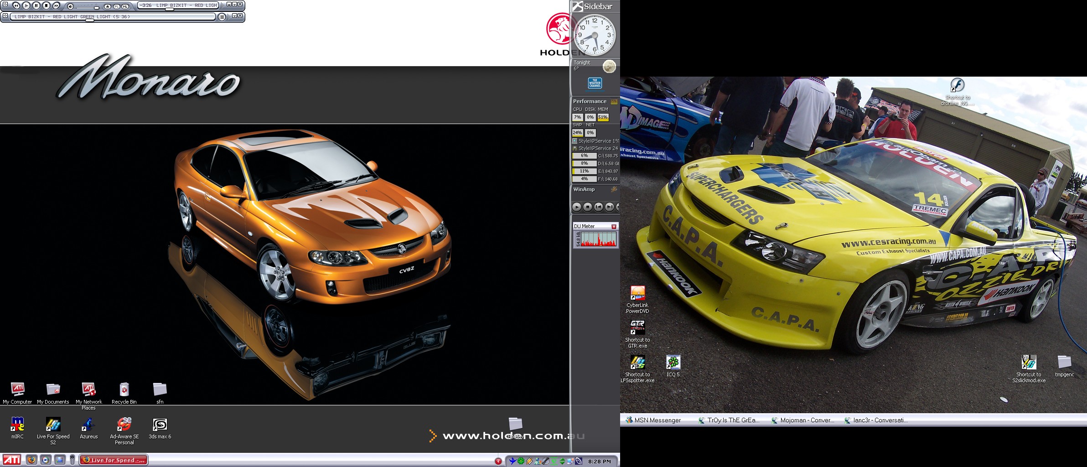Click the WinAmp sidebar panel options icon
Screen dimensions: 1087x467
[614, 189]
